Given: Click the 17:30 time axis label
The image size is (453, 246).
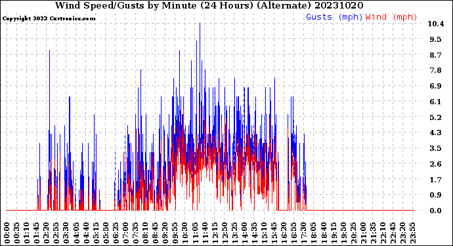Looking at the screenshot, I should click(x=303, y=232).
